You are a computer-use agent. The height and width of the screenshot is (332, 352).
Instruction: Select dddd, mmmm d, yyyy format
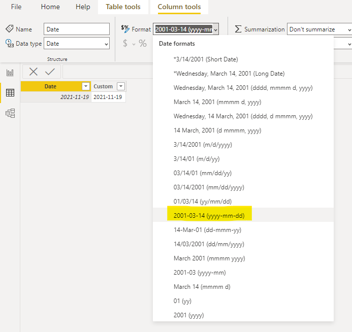point(243,88)
